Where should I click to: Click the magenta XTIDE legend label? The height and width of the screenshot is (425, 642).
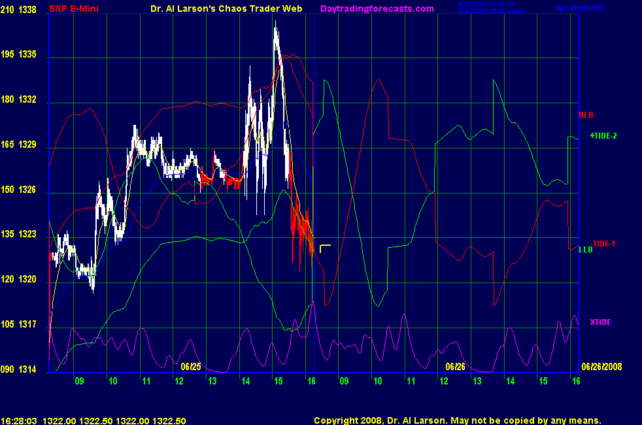click(x=600, y=322)
